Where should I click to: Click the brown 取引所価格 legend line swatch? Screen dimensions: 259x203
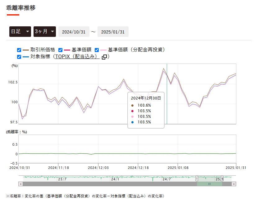click(26, 50)
